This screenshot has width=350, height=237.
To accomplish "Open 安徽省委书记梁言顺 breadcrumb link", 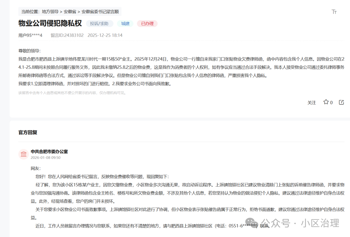I will [100, 12].
